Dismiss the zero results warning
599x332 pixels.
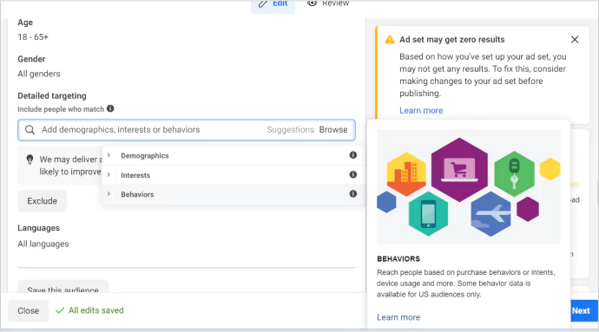pyautogui.click(x=575, y=39)
